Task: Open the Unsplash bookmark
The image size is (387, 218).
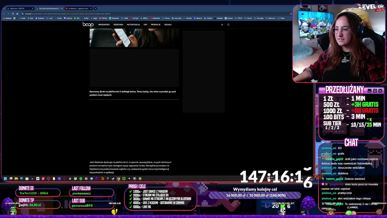Action: (219, 18)
